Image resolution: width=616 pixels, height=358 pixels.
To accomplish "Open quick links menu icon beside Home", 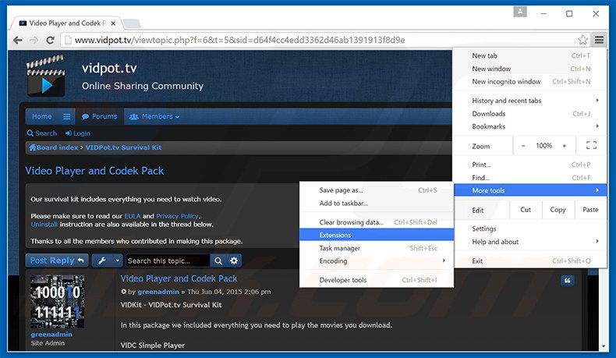I will 67,117.
